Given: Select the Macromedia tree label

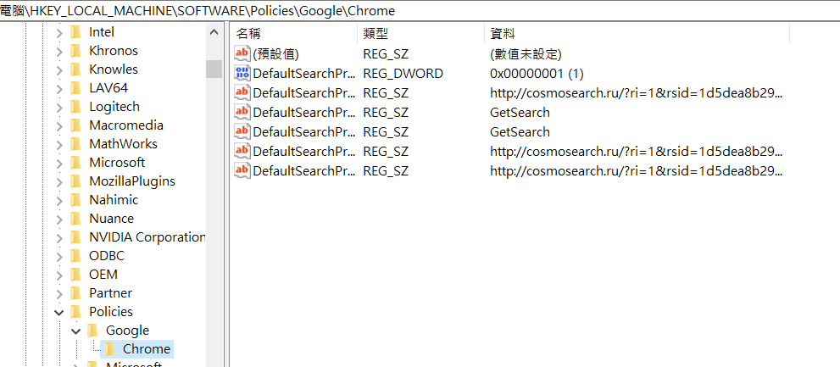Looking at the screenshot, I should (126, 125).
